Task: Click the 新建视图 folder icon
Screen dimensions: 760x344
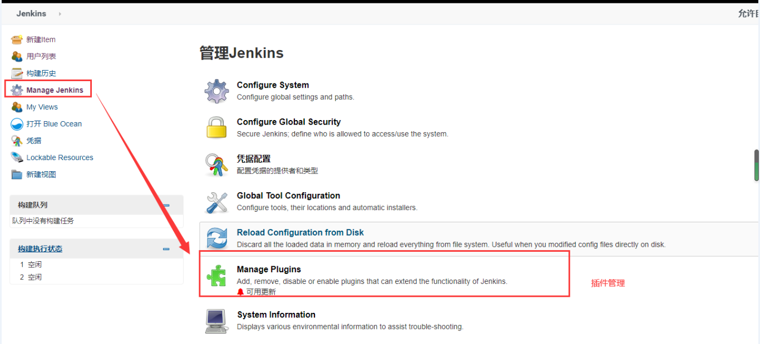Action: tap(17, 175)
